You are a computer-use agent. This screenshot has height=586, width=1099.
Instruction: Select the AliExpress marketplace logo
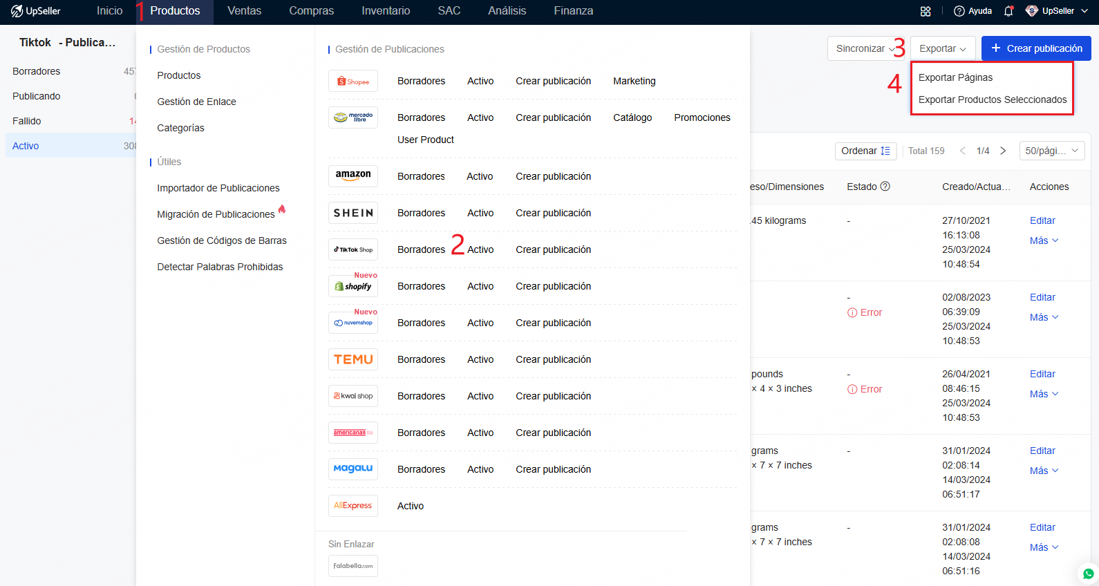(353, 506)
